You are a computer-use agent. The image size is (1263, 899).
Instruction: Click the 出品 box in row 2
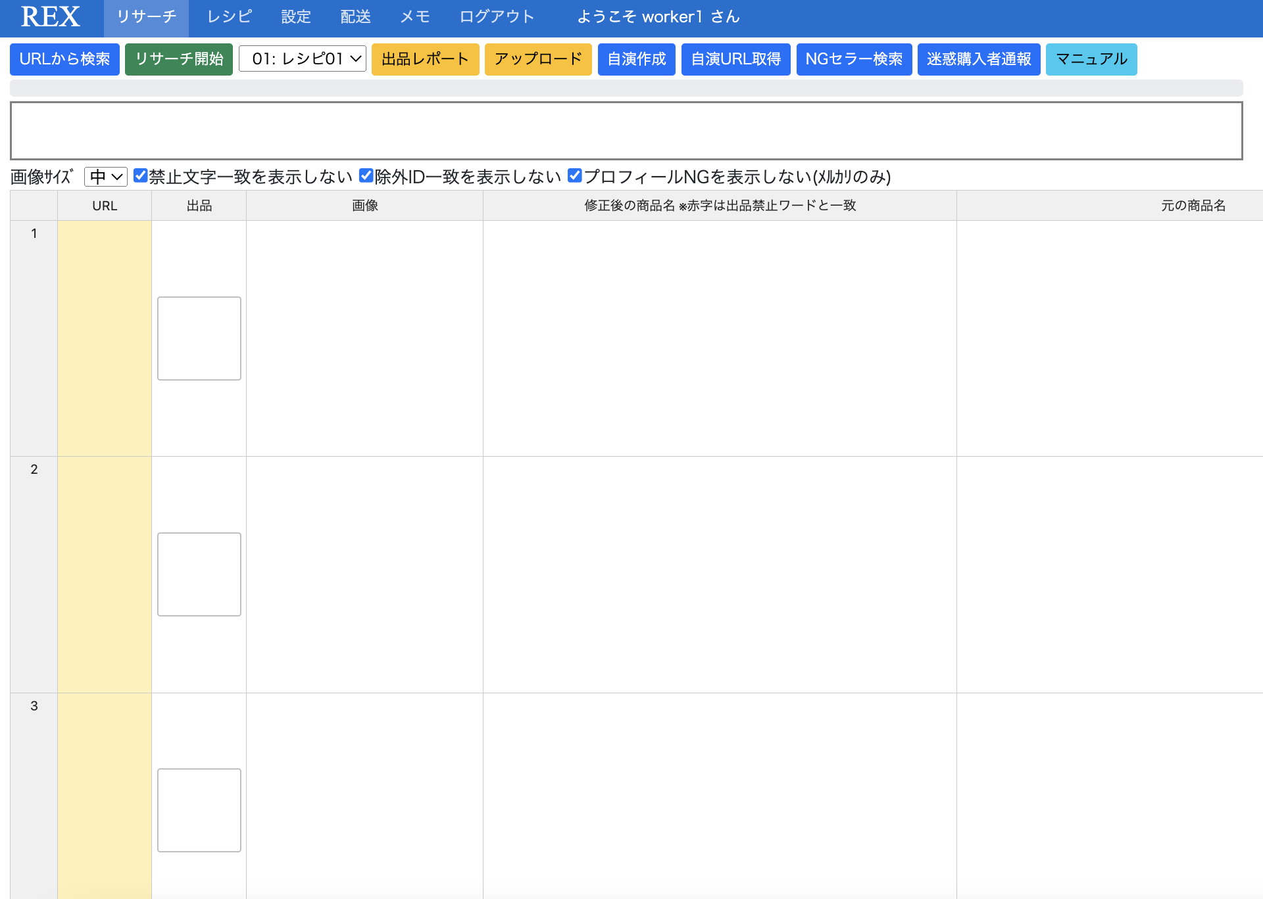[x=199, y=574]
